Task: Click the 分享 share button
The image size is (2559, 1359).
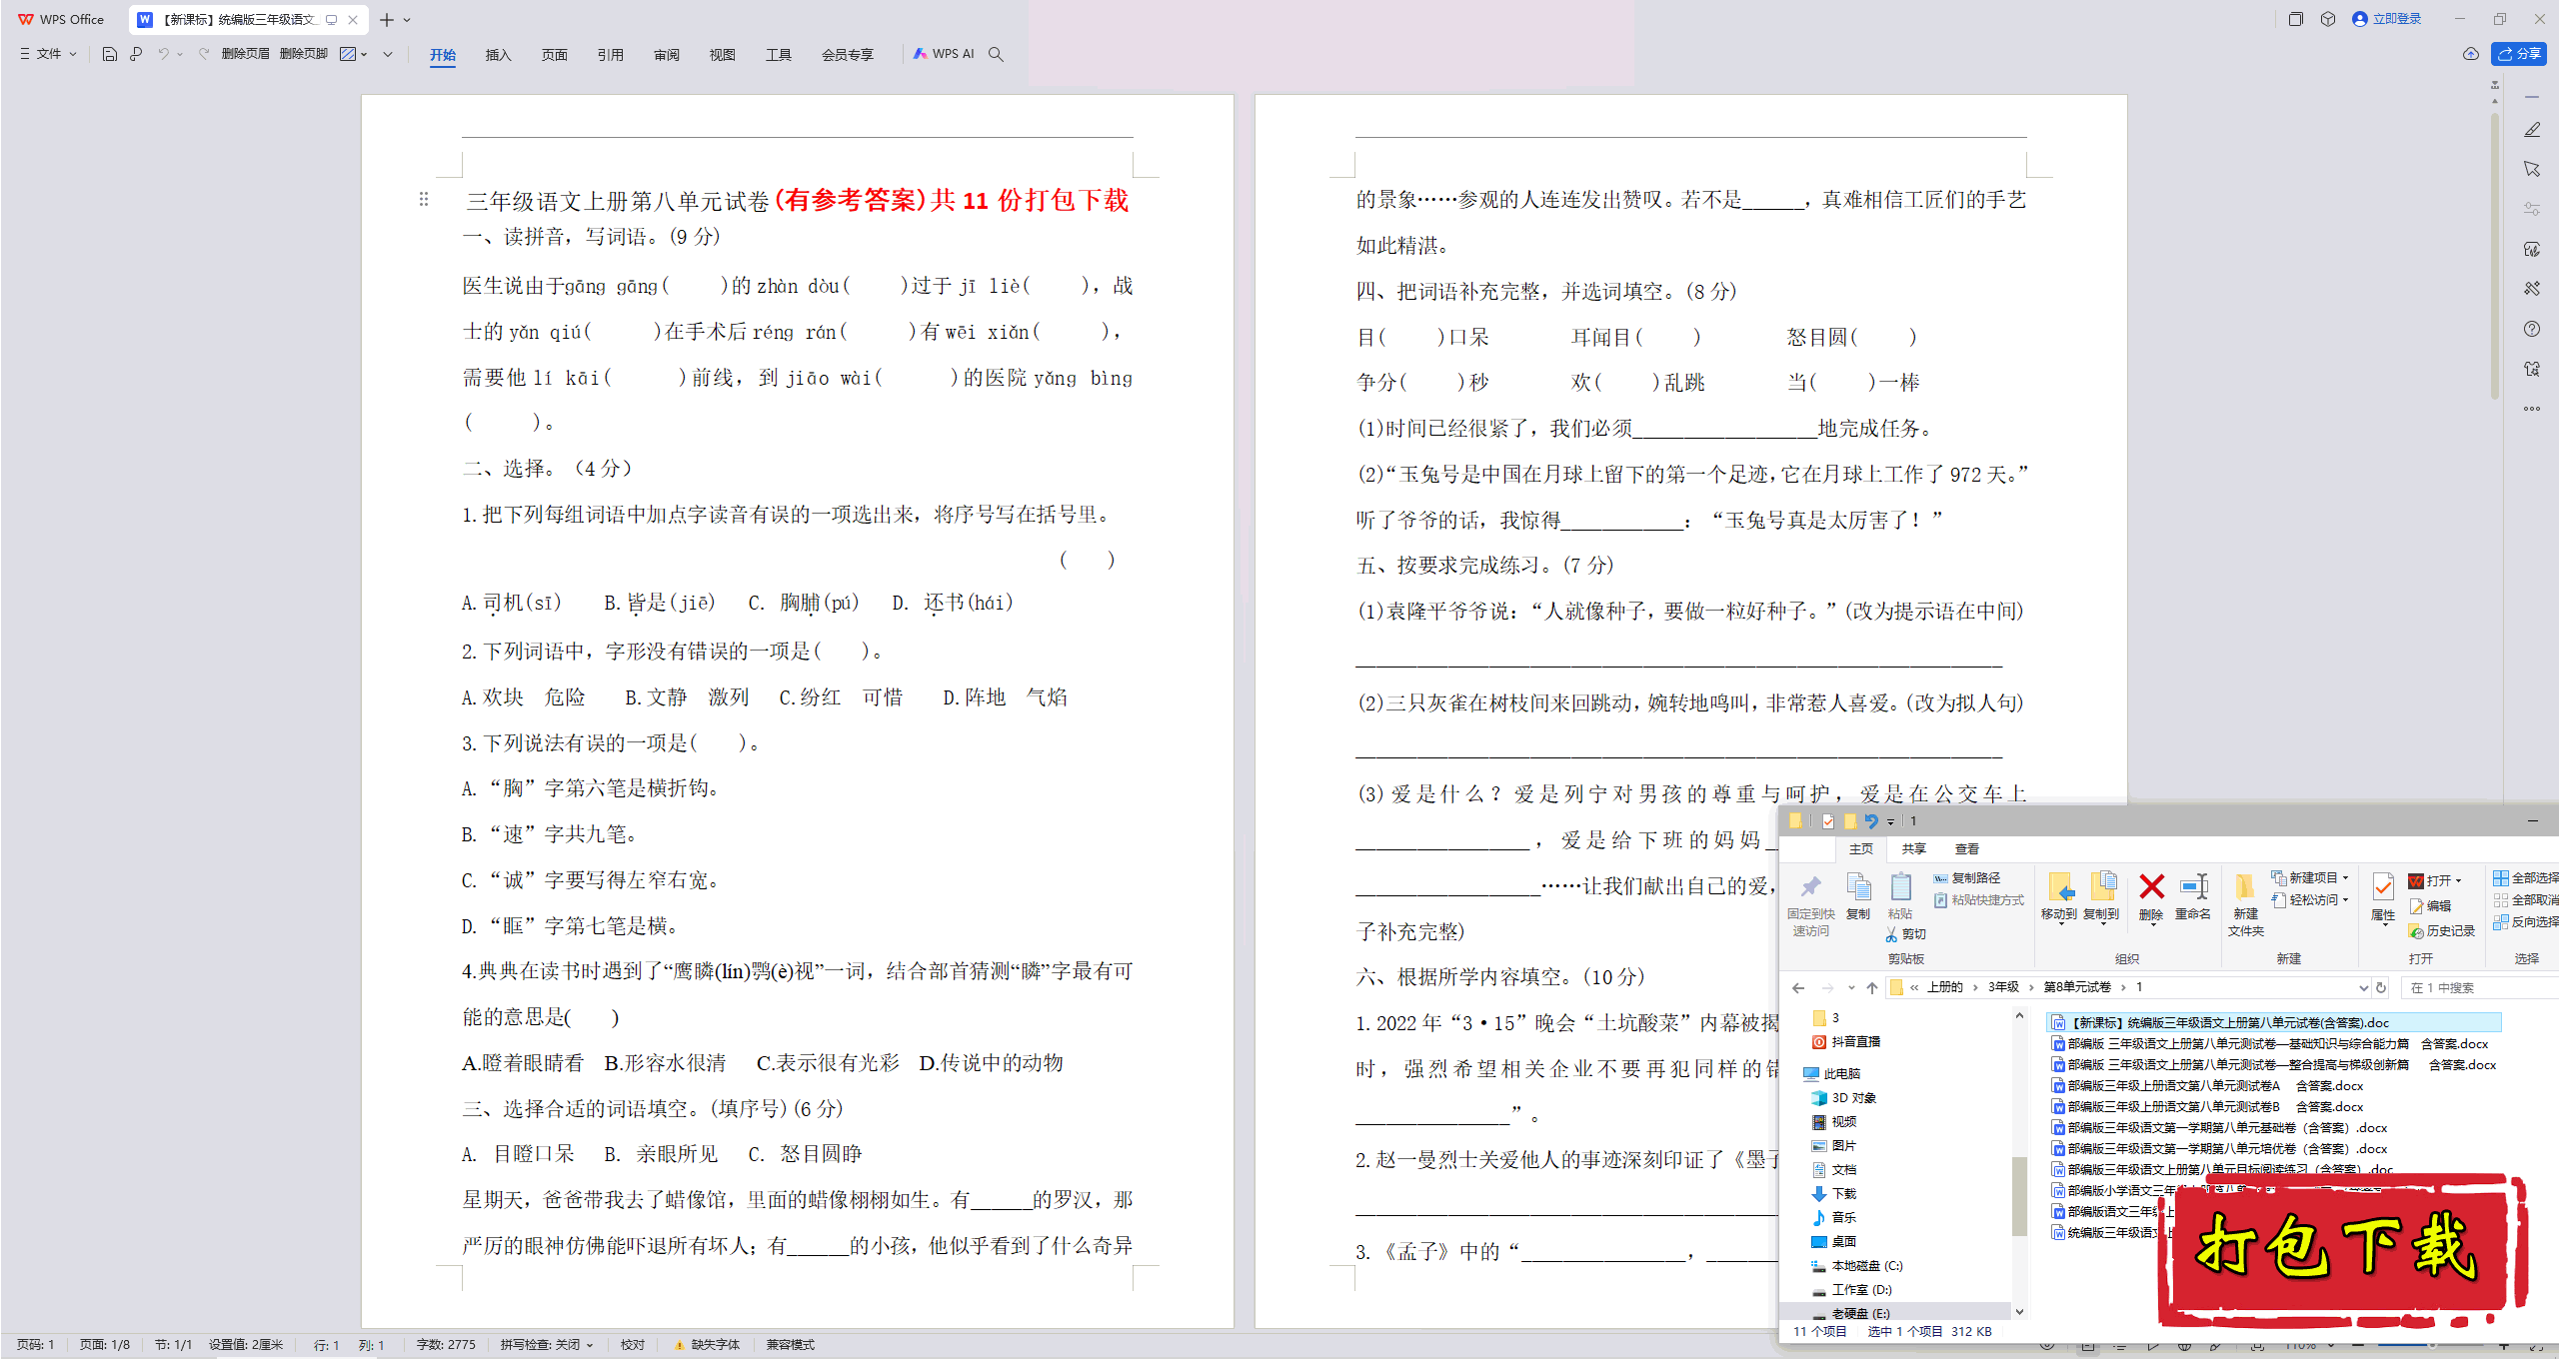Action: coord(2519,54)
